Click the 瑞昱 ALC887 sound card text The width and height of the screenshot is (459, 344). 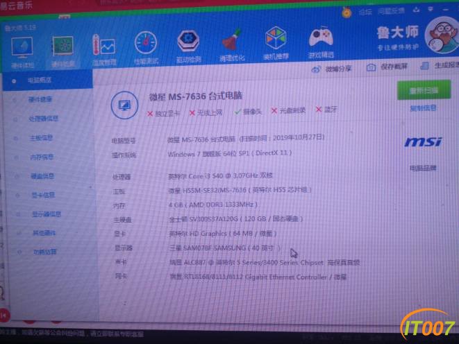tap(265, 262)
